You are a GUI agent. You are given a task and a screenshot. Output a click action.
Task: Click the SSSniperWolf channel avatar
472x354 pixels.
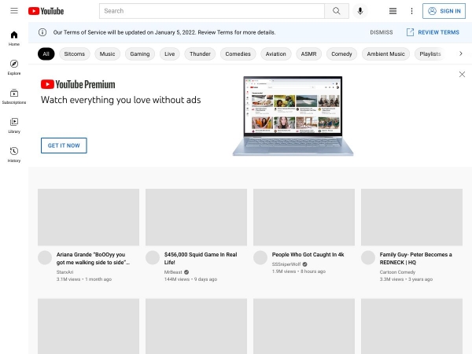point(260,258)
